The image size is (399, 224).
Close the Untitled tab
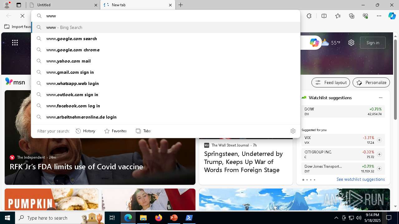96,5
